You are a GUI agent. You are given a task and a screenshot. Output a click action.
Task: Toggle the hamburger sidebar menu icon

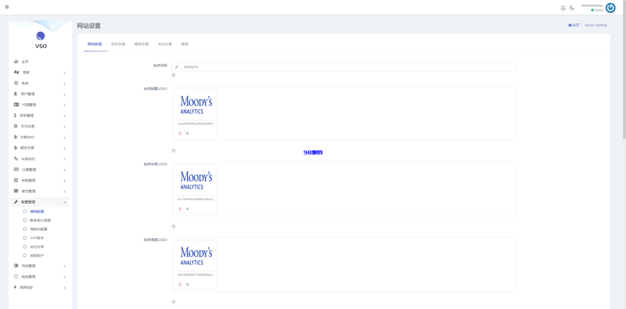point(7,7)
